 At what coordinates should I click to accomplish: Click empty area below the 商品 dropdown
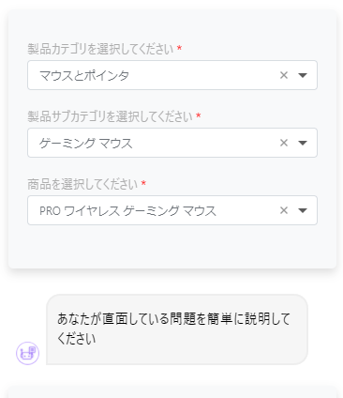[x=172, y=247]
